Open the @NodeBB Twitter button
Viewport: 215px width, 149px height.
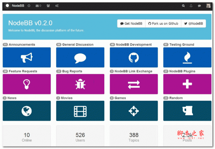click(193, 24)
